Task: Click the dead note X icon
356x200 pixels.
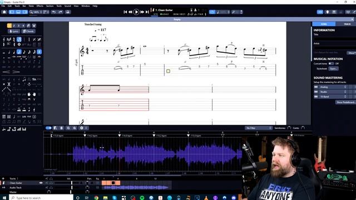Action: [x=9, y=84]
